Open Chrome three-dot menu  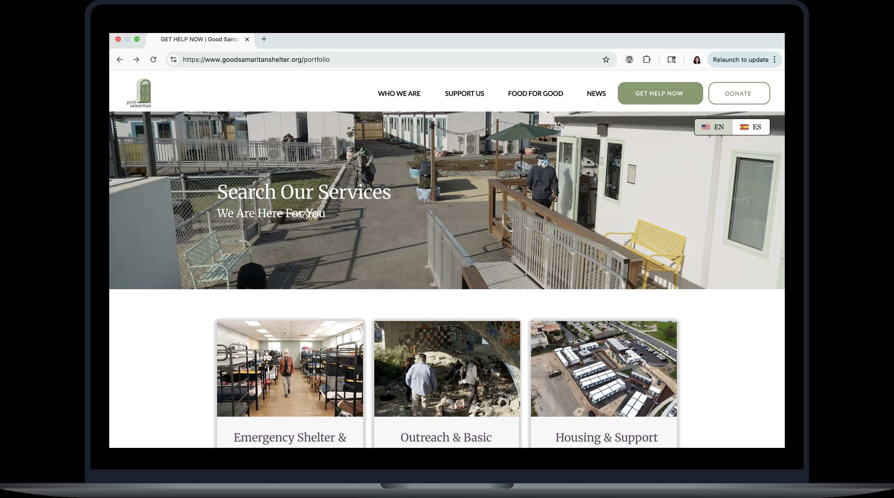click(774, 60)
